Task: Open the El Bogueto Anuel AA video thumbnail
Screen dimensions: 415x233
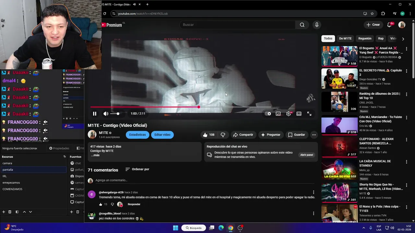Action: coord(339,56)
